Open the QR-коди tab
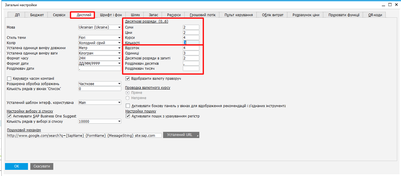The height and width of the screenshot is (176, 401). coord(375,15)
